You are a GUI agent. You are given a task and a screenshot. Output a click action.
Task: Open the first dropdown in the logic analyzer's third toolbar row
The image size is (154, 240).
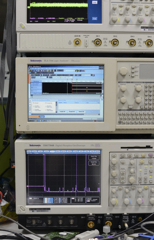(44, 77)
